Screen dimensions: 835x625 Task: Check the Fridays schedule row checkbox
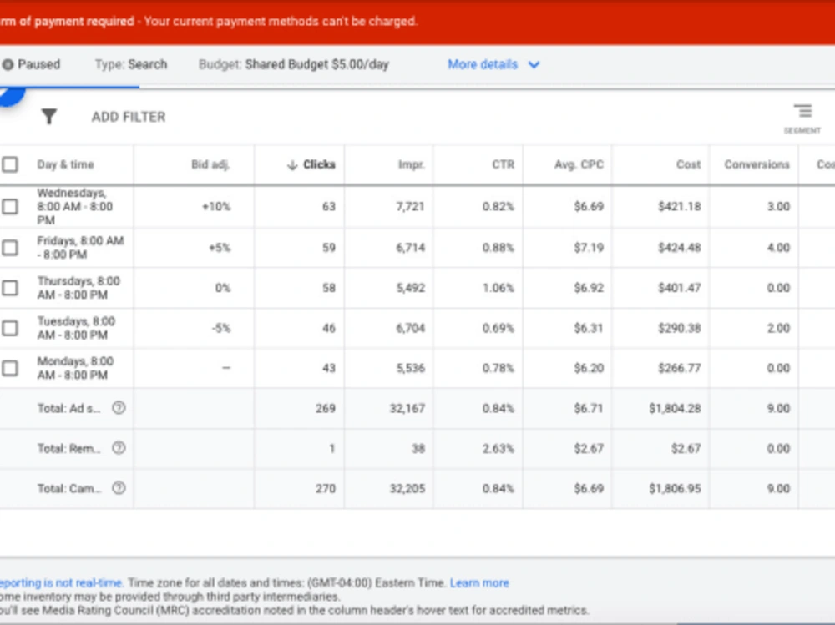[x=9, y=248]
